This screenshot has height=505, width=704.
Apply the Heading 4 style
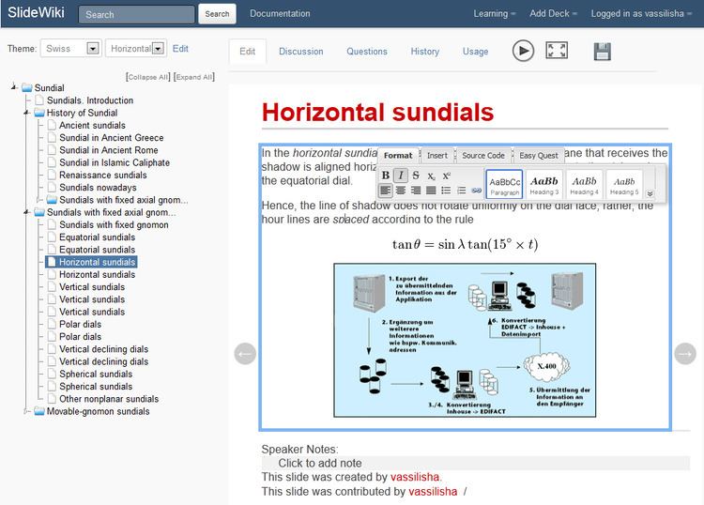[584, 184]
